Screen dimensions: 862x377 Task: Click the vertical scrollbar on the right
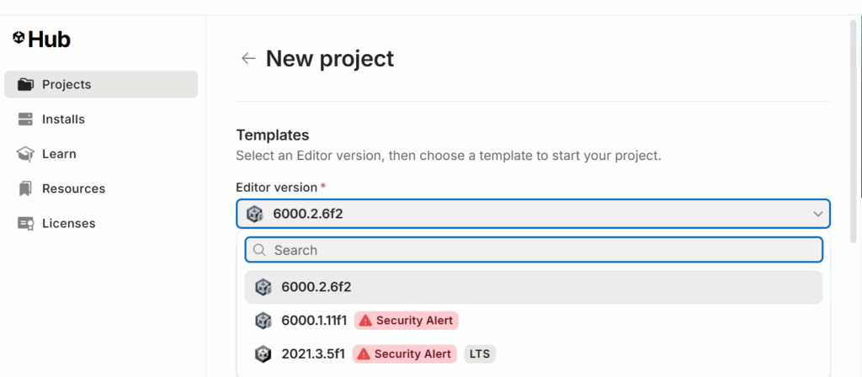tap(854, 109)
